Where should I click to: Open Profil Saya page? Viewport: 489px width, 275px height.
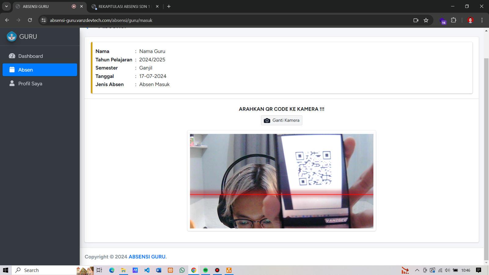click(x=30, y=84)
